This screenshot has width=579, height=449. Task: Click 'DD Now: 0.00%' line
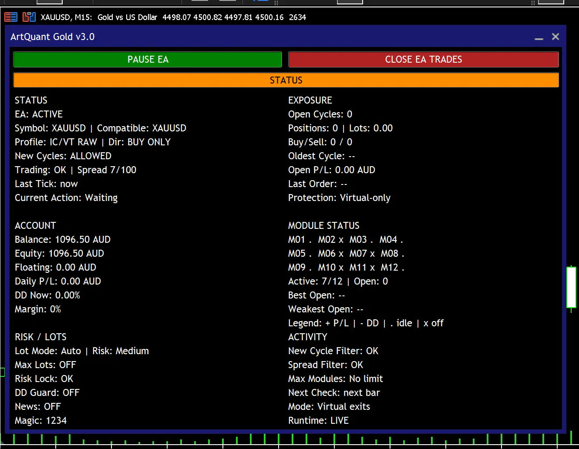(x=47, y=295)
